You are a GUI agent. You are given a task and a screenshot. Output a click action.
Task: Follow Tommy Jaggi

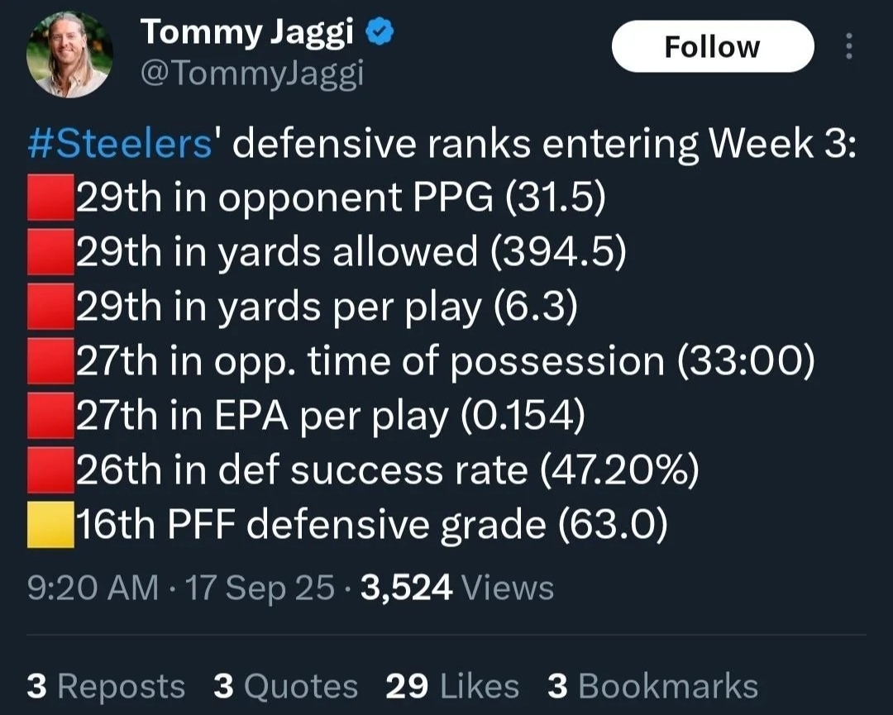coord(713,46)
